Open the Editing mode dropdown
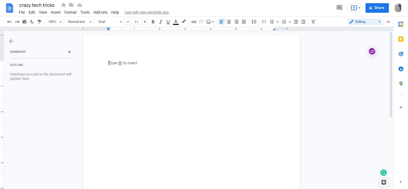This screenshot has height=189, width=408. click(x=364, y=22)
